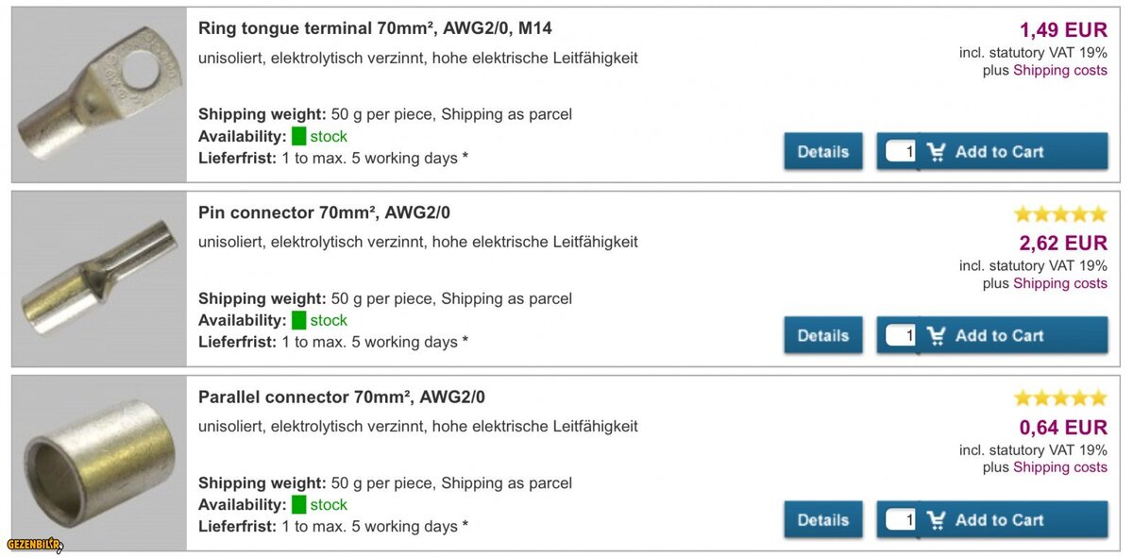Click cart icon for Ring tongue terminal
This screenshot has height=558, width=1133.
click(x=936, y=151)
